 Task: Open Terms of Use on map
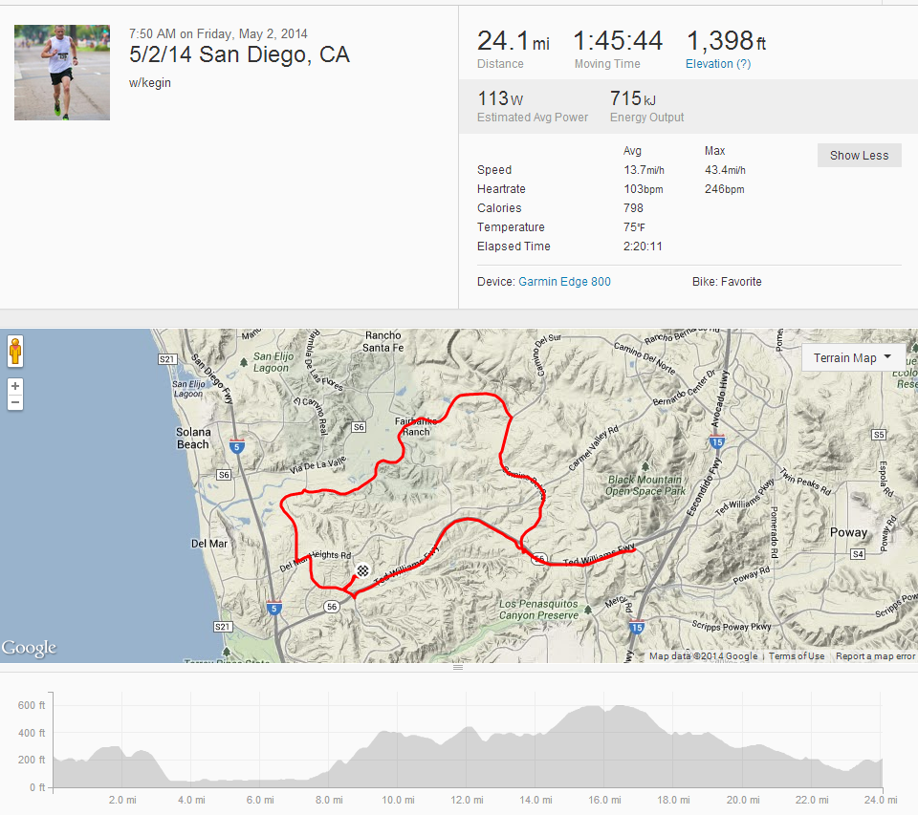(x=797, y=656)
